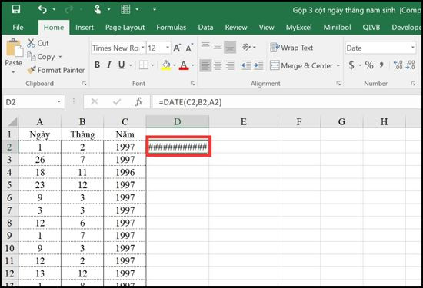Open the Name Box D2 dropdown
This screenshot has height=288, width=423.
[x=58, y=102]
